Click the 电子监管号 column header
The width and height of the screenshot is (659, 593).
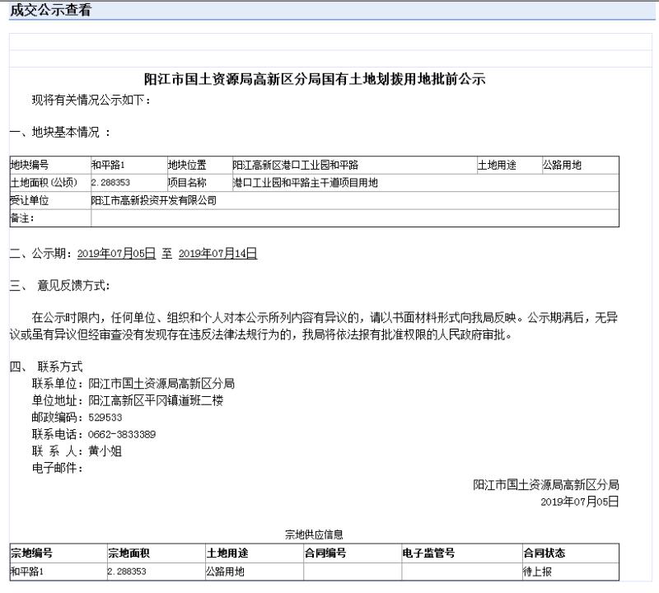click(x=428, y=553)
